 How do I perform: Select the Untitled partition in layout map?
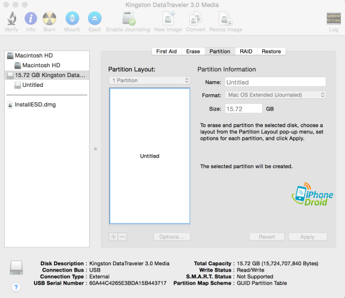pyautogui.click(x=149, y=156)
